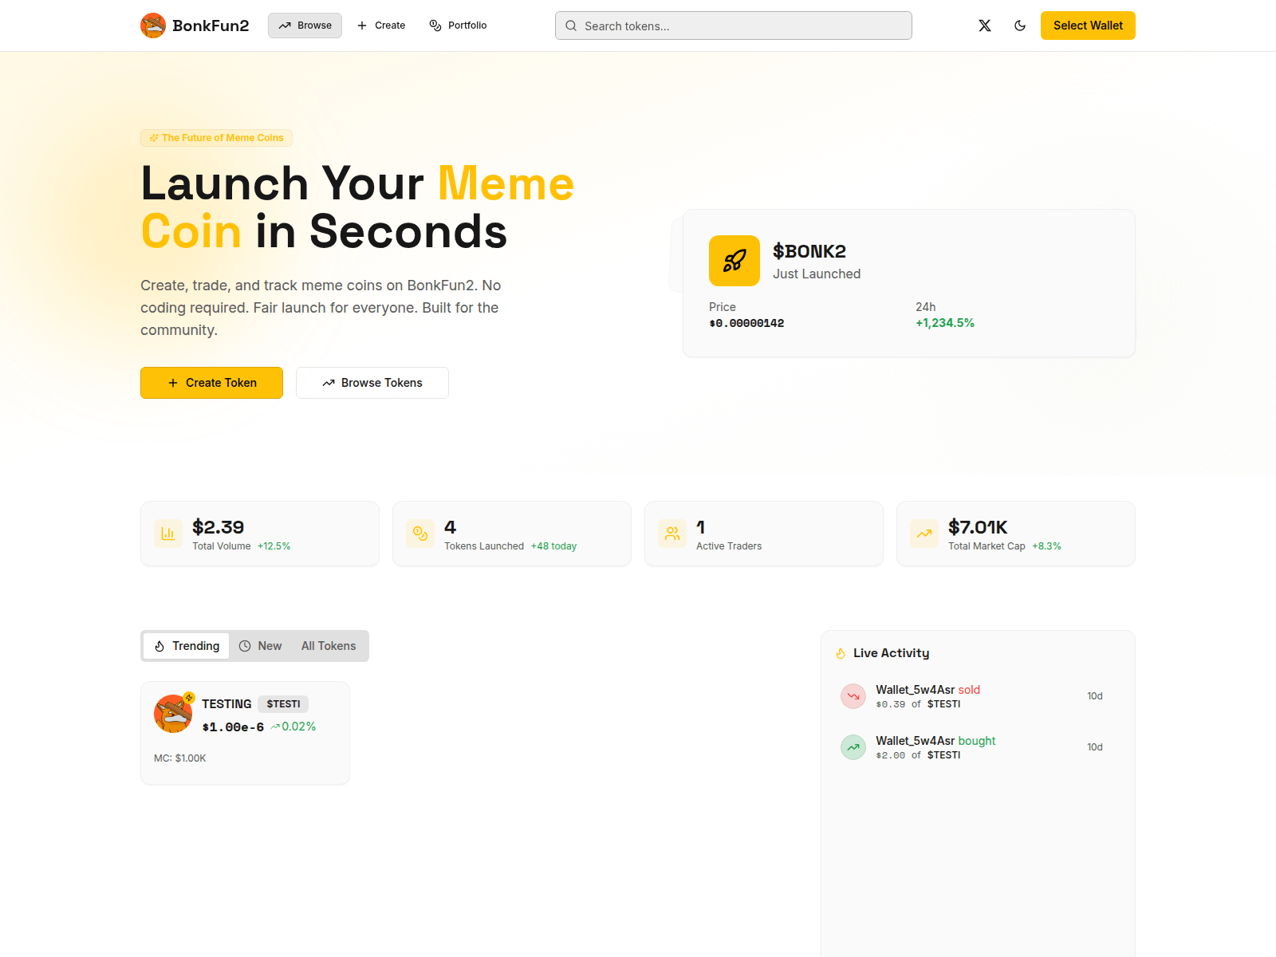
Task: Click 'Wallet_5w4Asr bought' activity row text
Action: pos(935,741)
